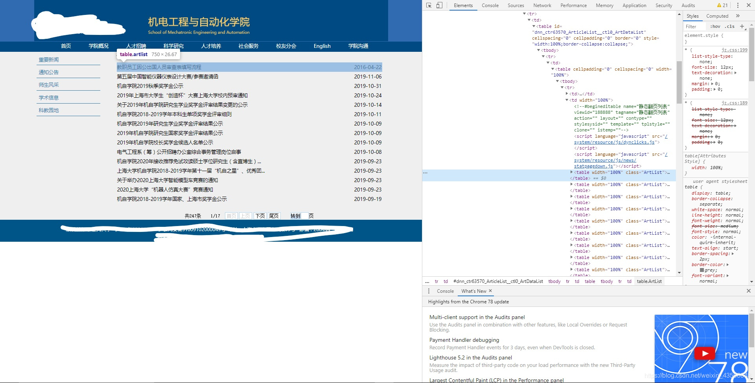Screen dimensions: 755x383
Task: Open DevTools customize three-dot menu
Action: [738, 5]
